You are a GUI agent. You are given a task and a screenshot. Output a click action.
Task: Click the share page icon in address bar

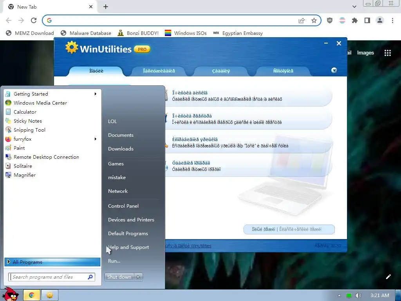point(302,20)
